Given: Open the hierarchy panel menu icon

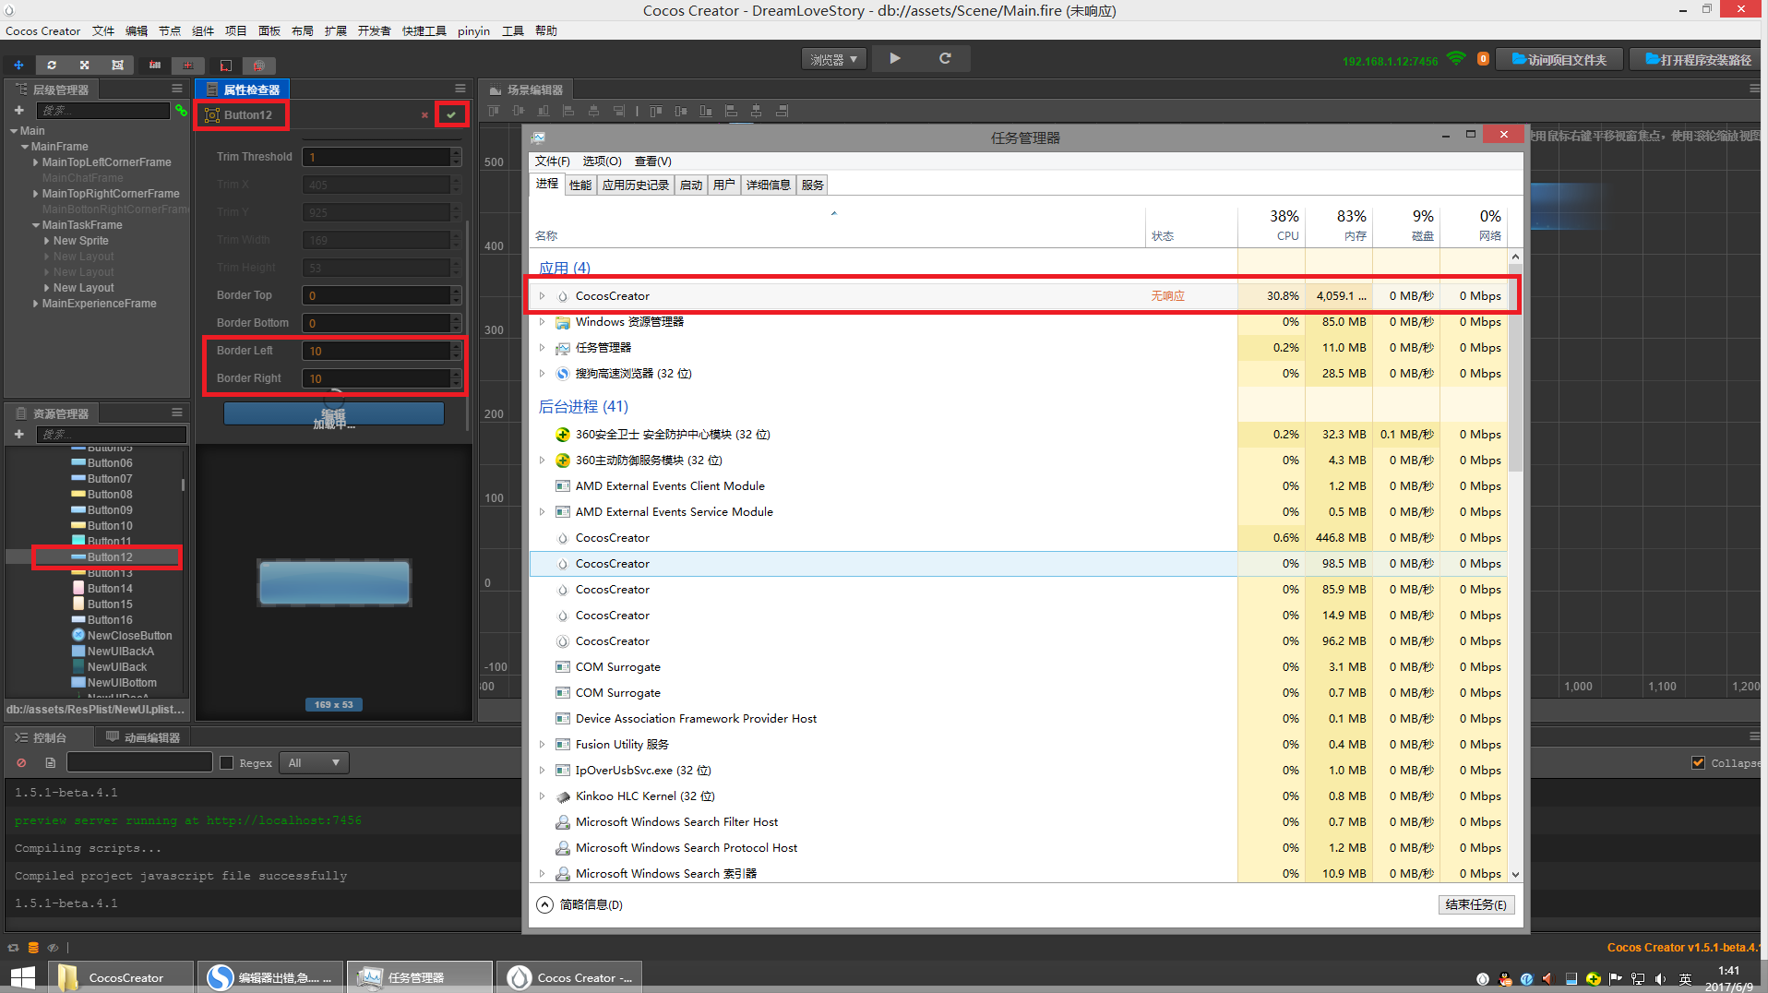Looking at the screenshot, I should pyautogui.click(x=177, y=89).
